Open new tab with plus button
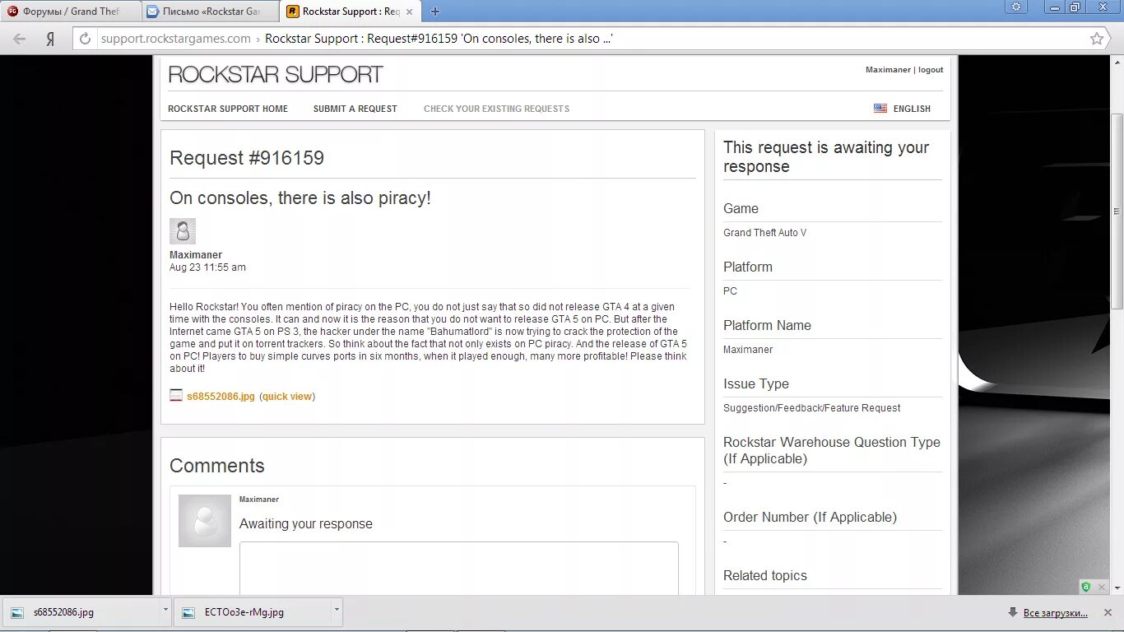 click(x=435, y=12)
